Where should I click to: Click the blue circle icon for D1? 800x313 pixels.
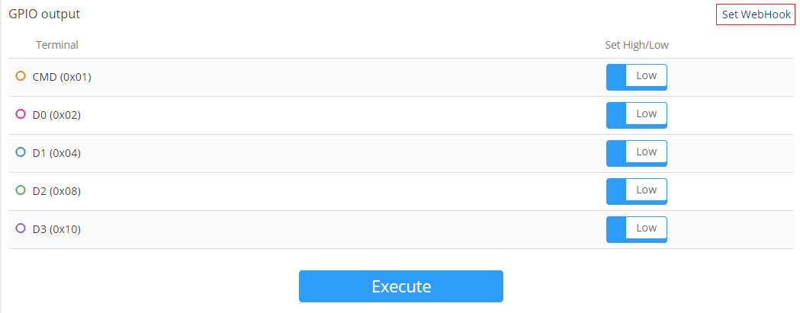(21, 152)
